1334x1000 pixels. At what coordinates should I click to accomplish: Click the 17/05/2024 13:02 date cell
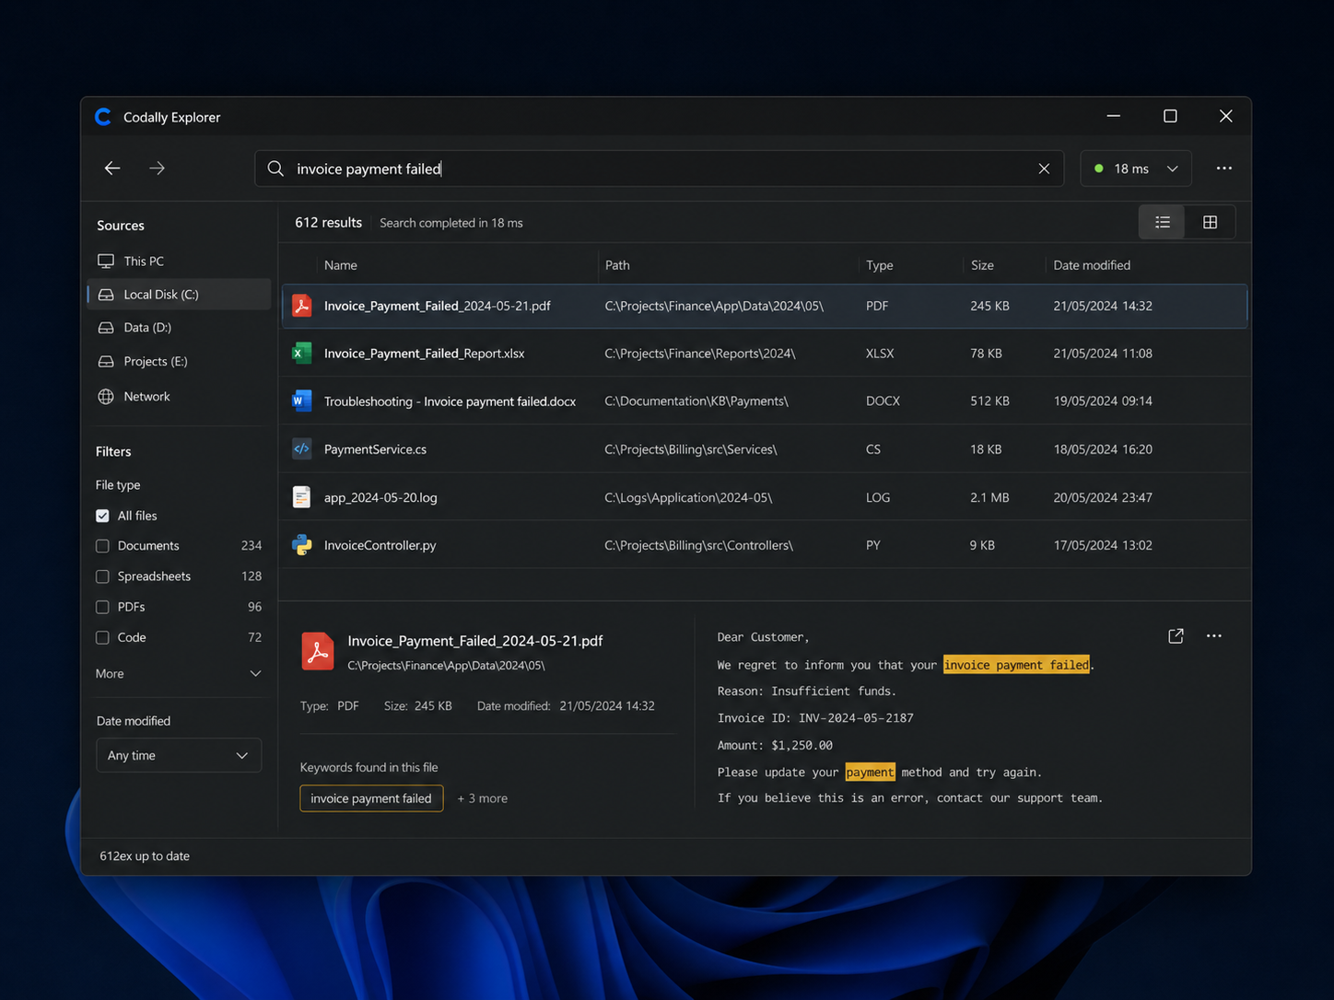click(1103, 545)
